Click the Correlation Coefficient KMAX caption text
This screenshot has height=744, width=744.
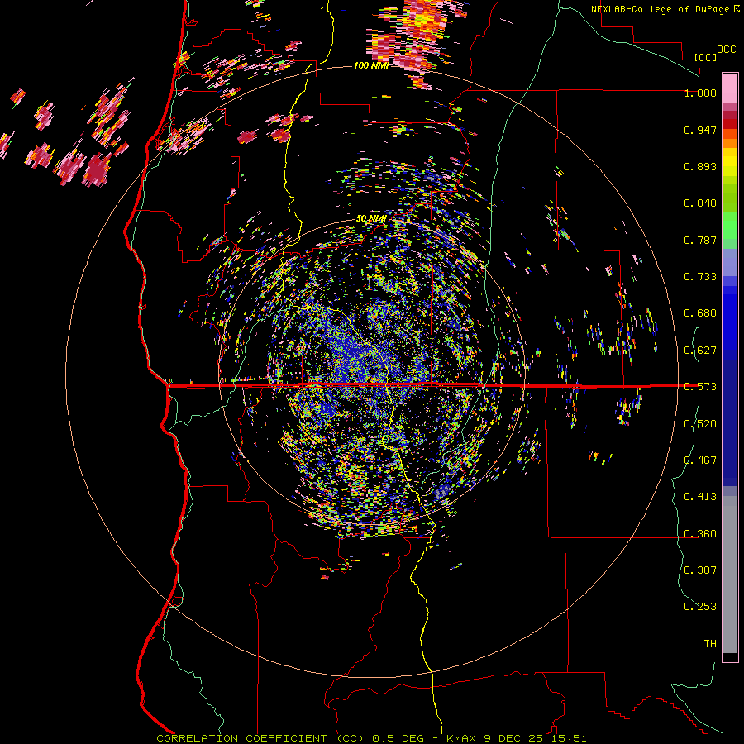(371, 738)
